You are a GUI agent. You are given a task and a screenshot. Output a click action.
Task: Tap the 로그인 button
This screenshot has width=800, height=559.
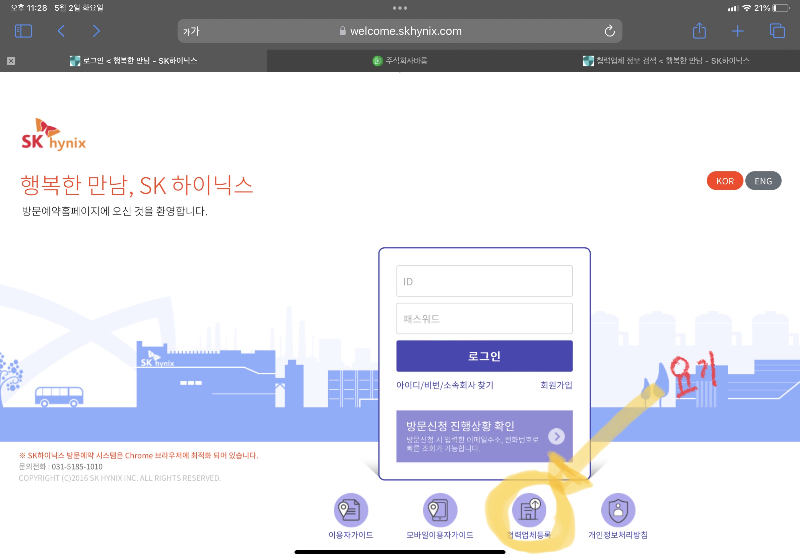[x=484, y=356]
